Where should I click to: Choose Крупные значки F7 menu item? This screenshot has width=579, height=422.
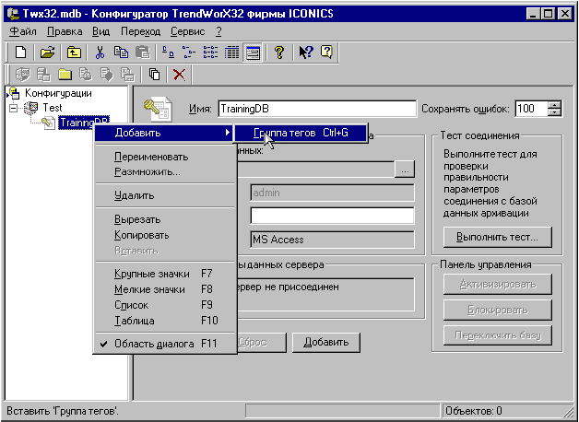click(x=165, y=274)
